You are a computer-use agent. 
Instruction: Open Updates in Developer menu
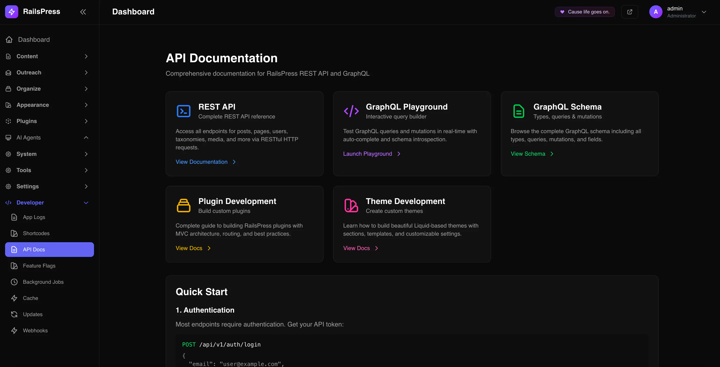[49, 315]
